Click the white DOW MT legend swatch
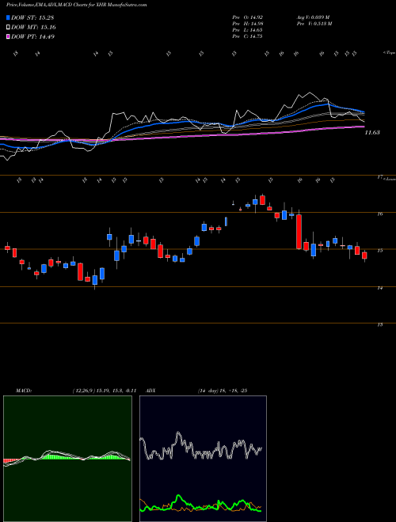Image resolution: width=396 pixels, height=522 pixels. point(8,28)
